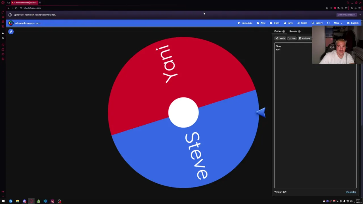Click the entry text "Steve" in list
This screenshot has width=363, height=204.
(x=278, y=46)
